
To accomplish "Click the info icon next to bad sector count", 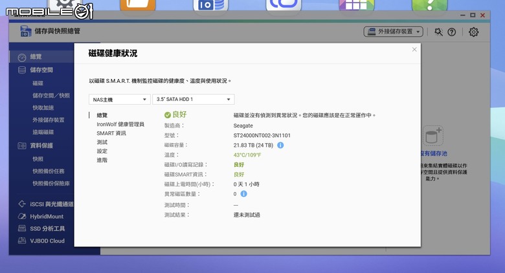I will (244, 194).
